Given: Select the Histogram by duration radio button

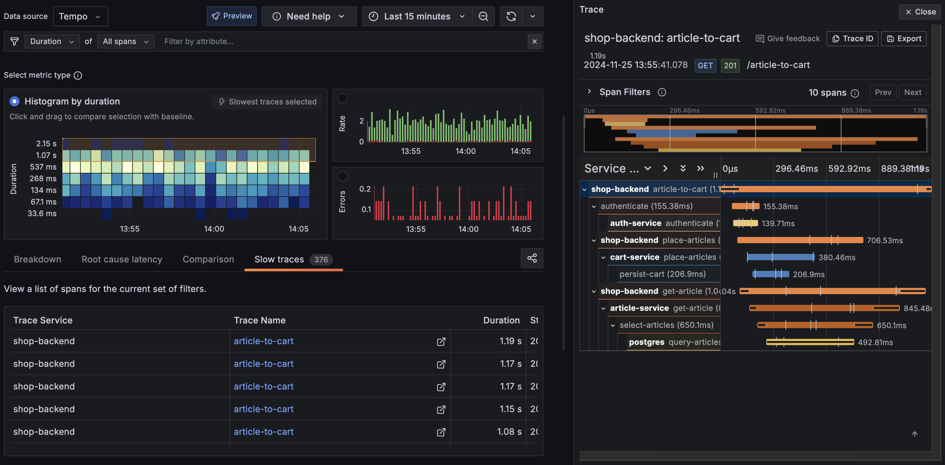Looking at the screenshot, I should click(x=14, y=101).
